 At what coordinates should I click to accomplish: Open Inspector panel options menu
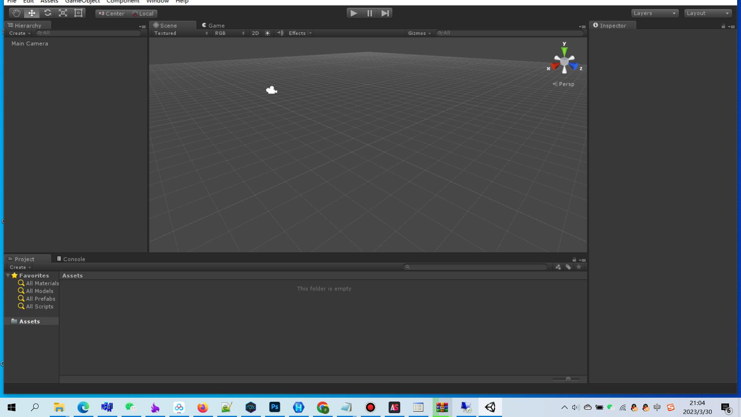point(731,27)
